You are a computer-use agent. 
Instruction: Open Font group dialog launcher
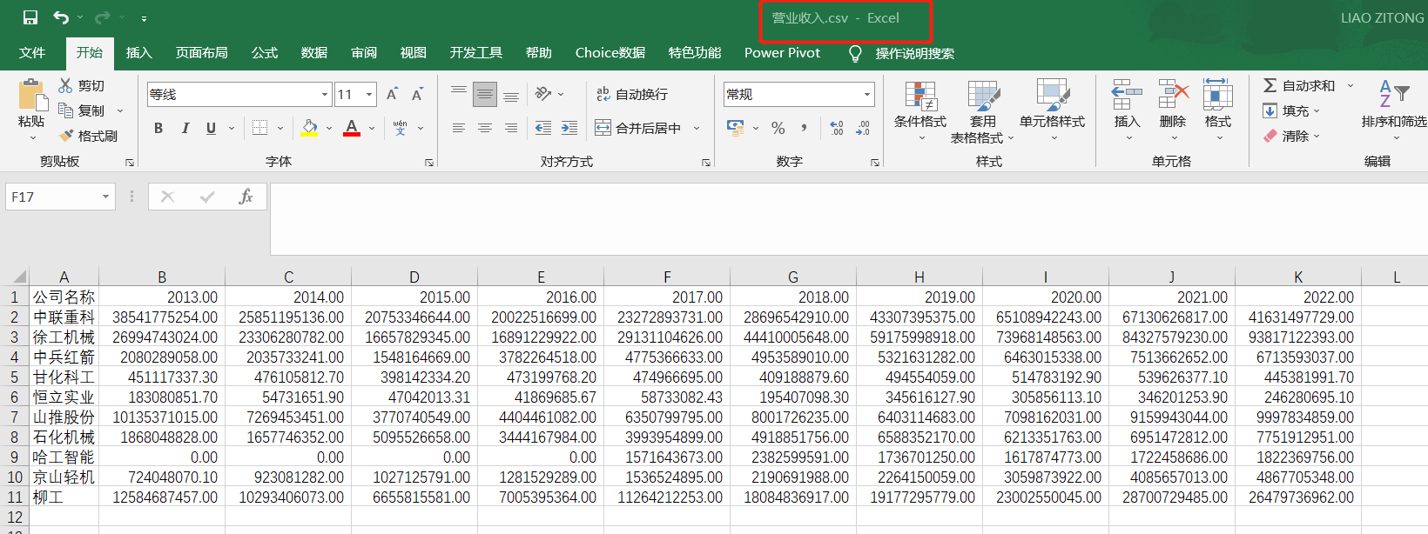click(x=429, y=163)
